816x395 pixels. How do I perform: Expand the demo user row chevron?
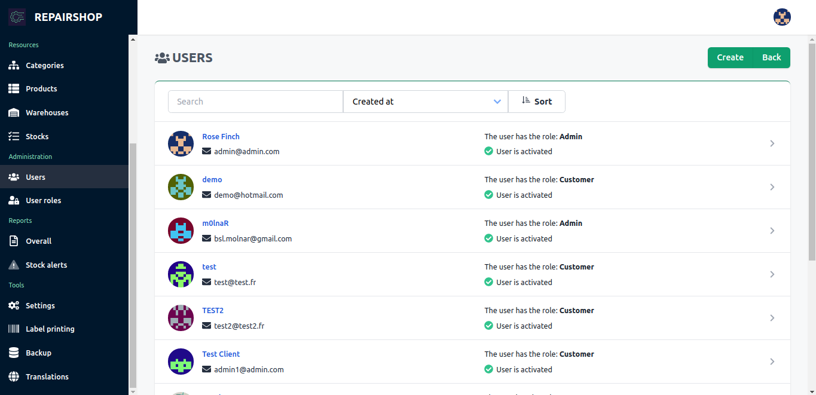pos(772,187)
